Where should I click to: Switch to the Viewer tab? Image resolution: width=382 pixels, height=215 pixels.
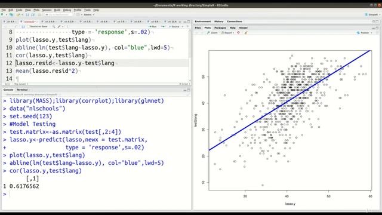pyautogui.click(x=243, y=28)
